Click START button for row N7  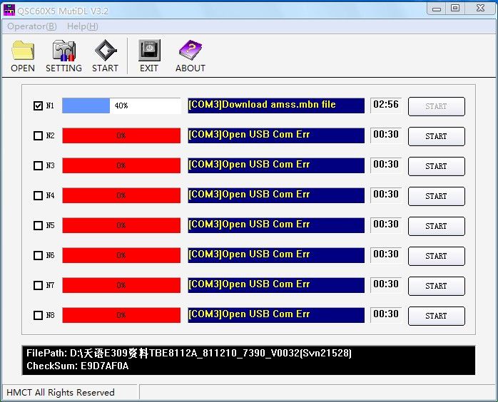436,286
